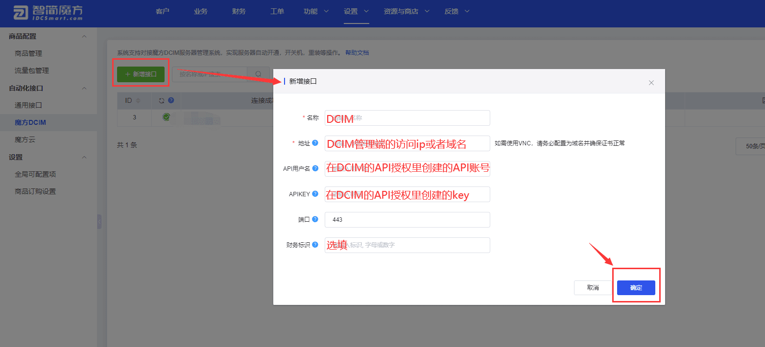This screenshot has height=347, width=765.
Task: Click the 取消 button
Action: (x=593, y=288)
